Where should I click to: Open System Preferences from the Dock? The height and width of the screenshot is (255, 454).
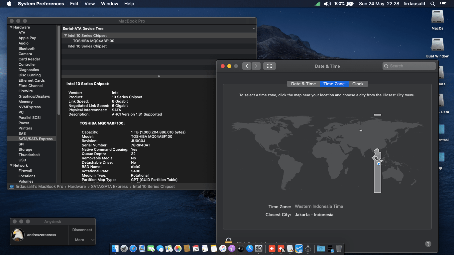coord(259,248)
